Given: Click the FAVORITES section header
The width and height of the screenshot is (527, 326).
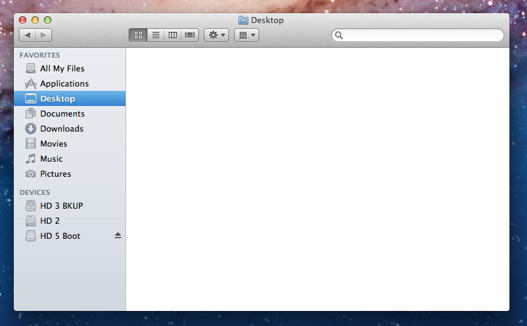Looking at the screenshot, I should (x=40, y=55).
